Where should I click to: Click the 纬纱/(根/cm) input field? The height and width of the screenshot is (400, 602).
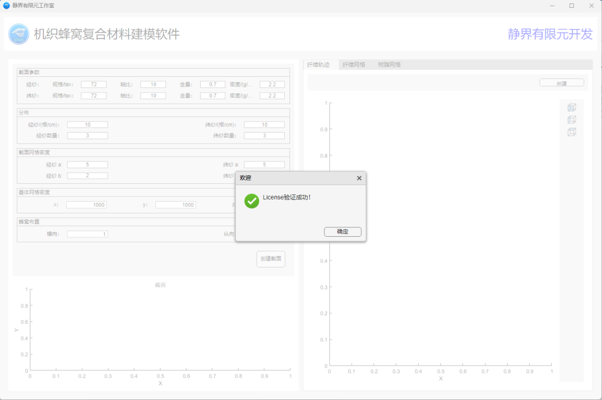coord(265,125)
